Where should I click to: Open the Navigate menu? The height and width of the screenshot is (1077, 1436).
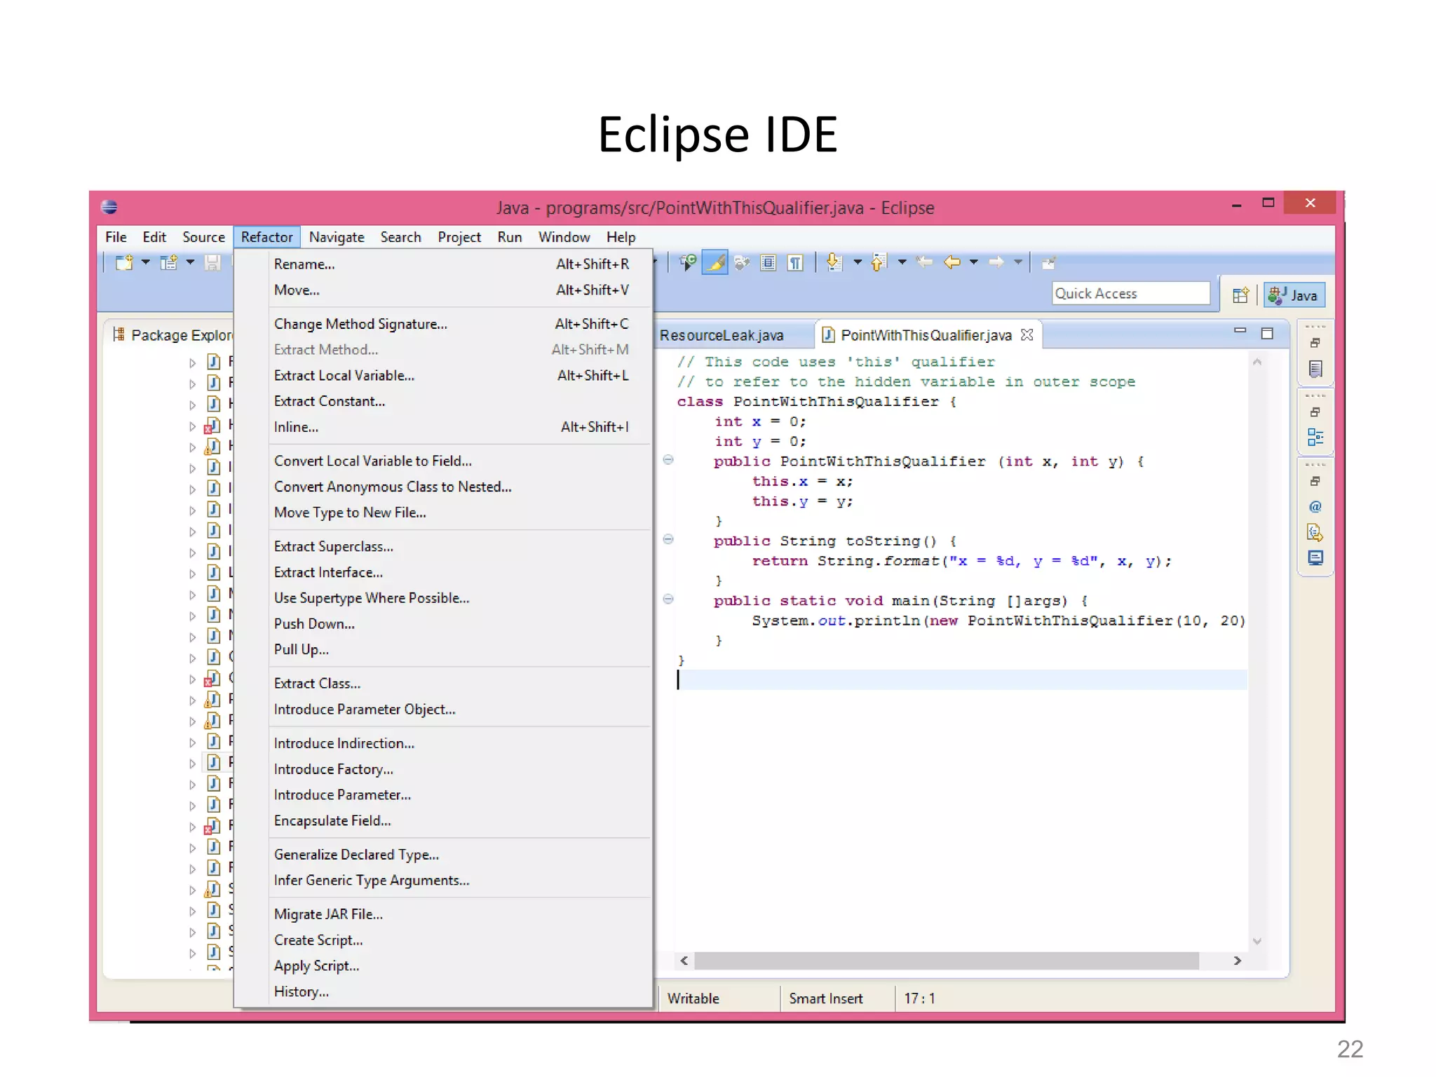337,237
